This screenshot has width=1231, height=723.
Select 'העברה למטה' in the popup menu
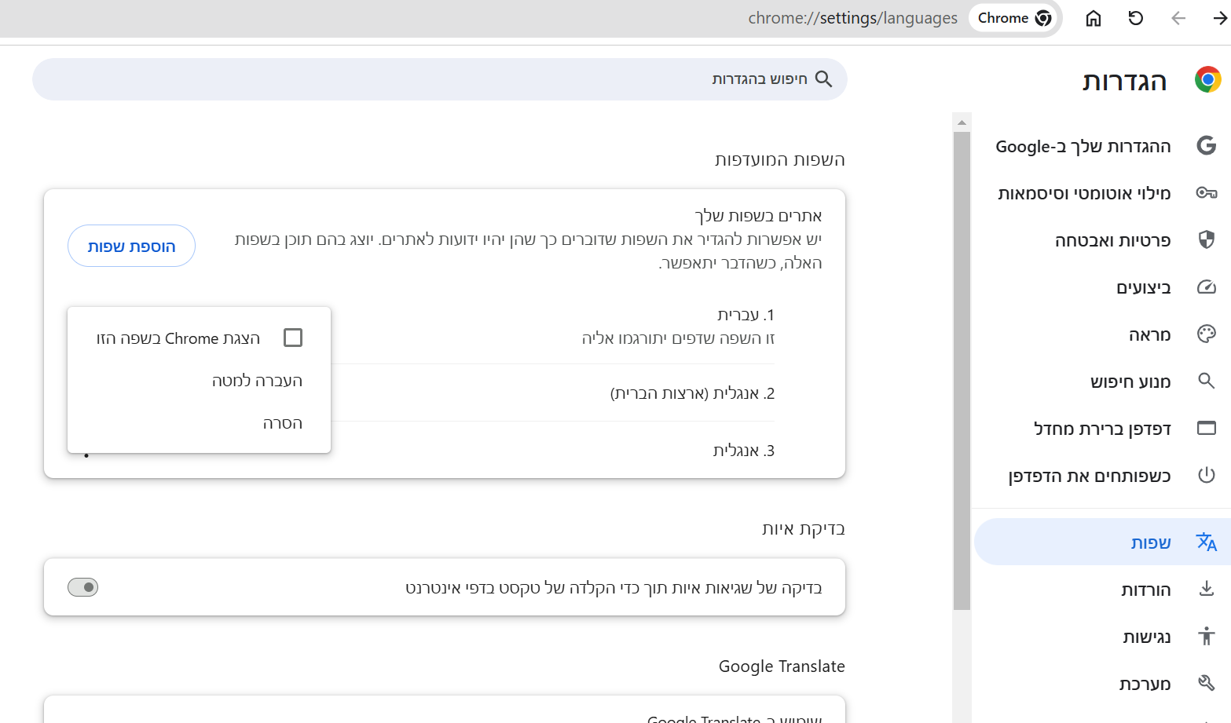[x=257, y=381]
